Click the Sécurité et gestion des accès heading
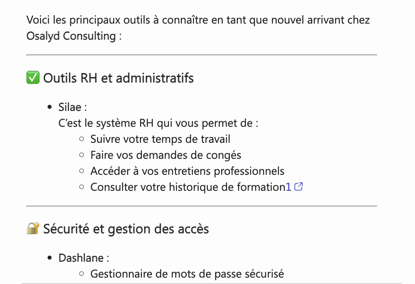This screenshot has width=415, height=284. 126,229
